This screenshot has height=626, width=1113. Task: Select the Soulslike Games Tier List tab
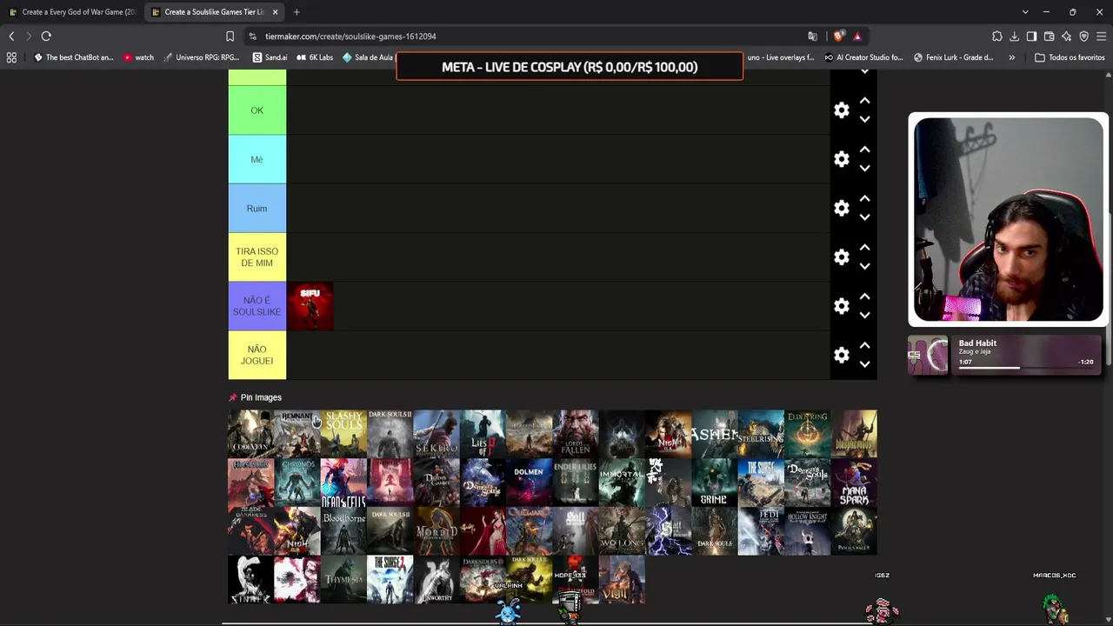pyautogui.click(x=213, y=12)
